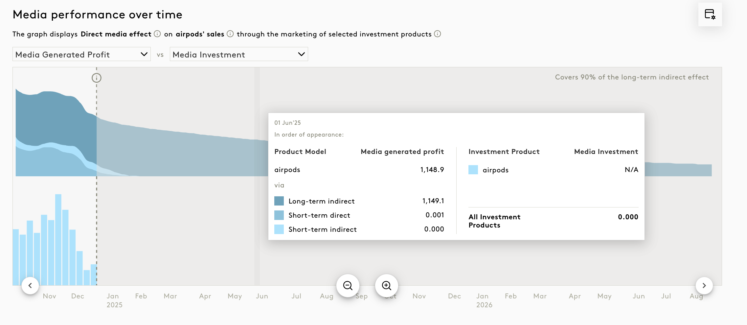Click info icon after selected investment products
747x325 pixels.
tap(438, 34)
